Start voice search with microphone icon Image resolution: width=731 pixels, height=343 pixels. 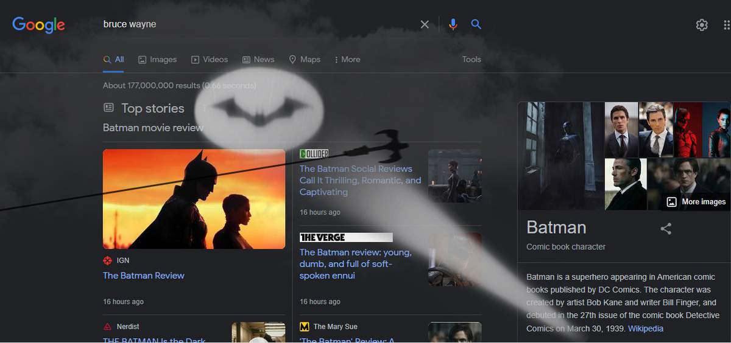453,24
